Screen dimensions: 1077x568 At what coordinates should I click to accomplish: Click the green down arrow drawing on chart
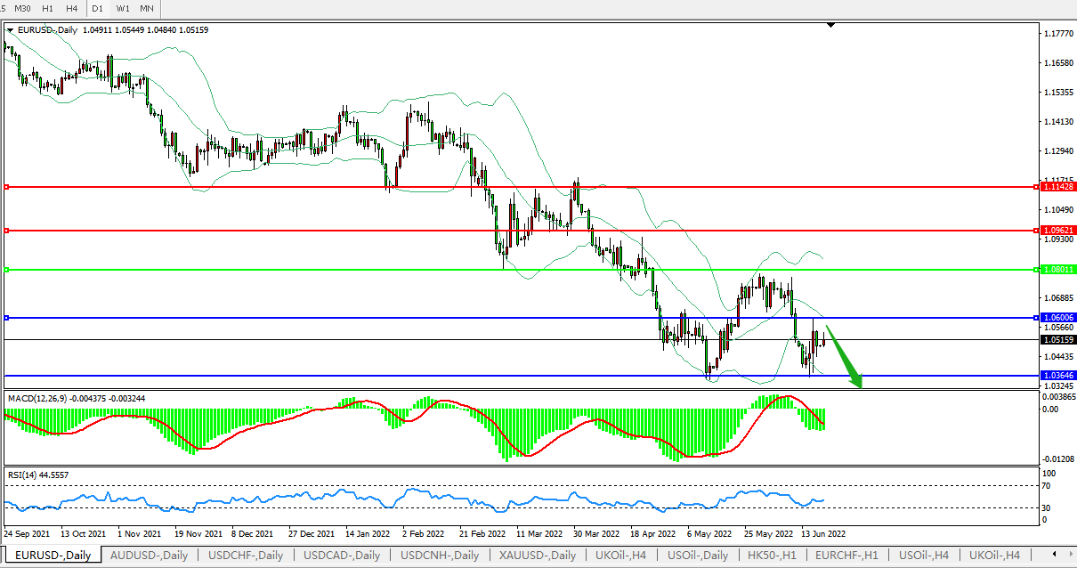pos(844,357)
